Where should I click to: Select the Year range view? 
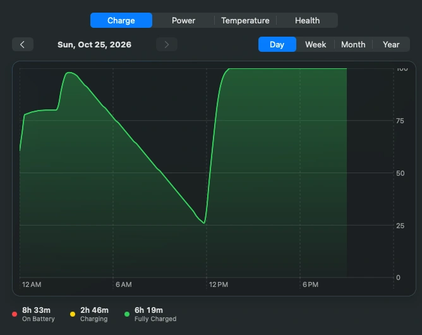pyautogui.click(x=391, y=44)
